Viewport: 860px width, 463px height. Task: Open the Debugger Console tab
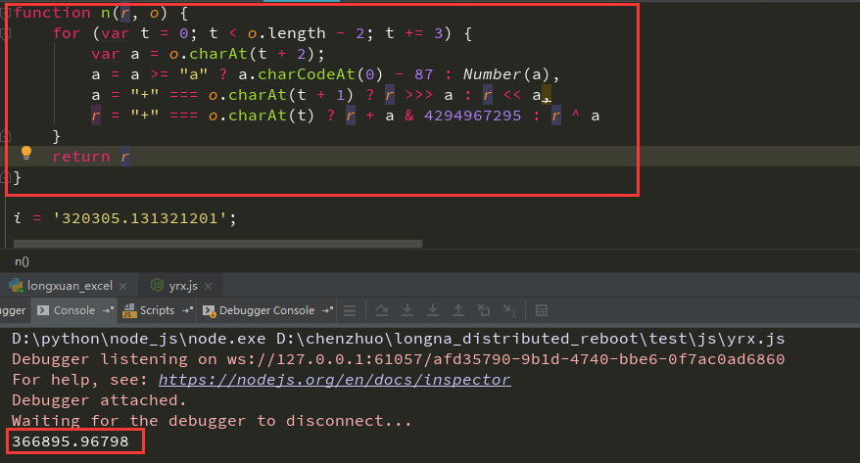pyautogui.click(x=265, y=311)
